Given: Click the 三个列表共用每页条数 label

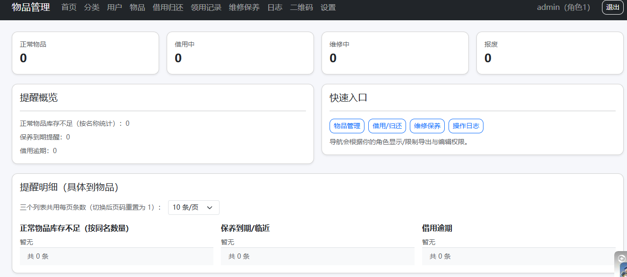Looking at the screenshot, I should click(91, 207).
